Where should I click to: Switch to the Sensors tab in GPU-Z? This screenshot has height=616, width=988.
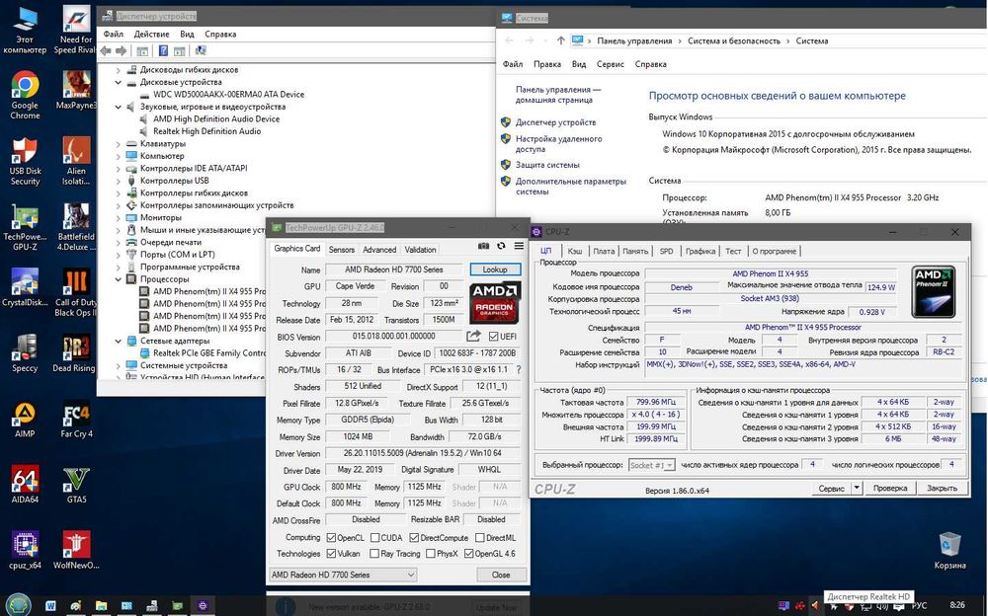[x=342, y=250]
